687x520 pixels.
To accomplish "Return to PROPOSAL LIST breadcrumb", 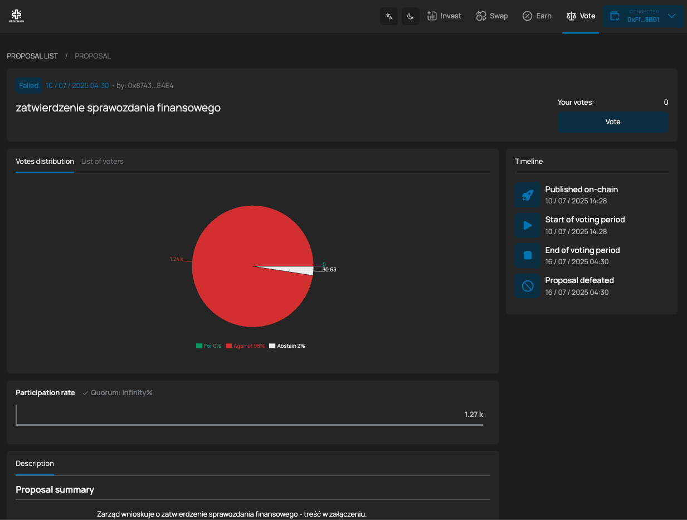I will click(x=32, y=56).
